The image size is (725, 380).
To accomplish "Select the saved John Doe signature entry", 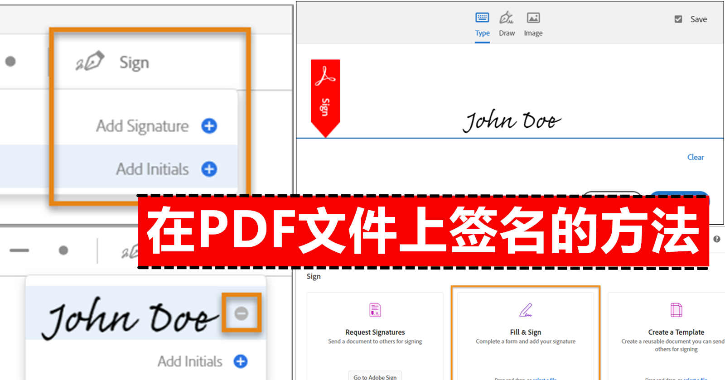I will click(129, 317).
